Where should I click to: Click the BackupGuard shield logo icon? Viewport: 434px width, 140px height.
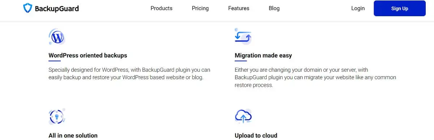pos(27,8)
